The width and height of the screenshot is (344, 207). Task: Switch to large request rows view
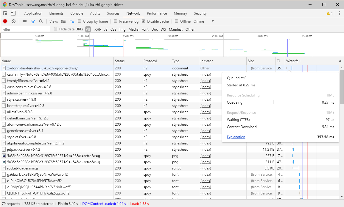63,21
